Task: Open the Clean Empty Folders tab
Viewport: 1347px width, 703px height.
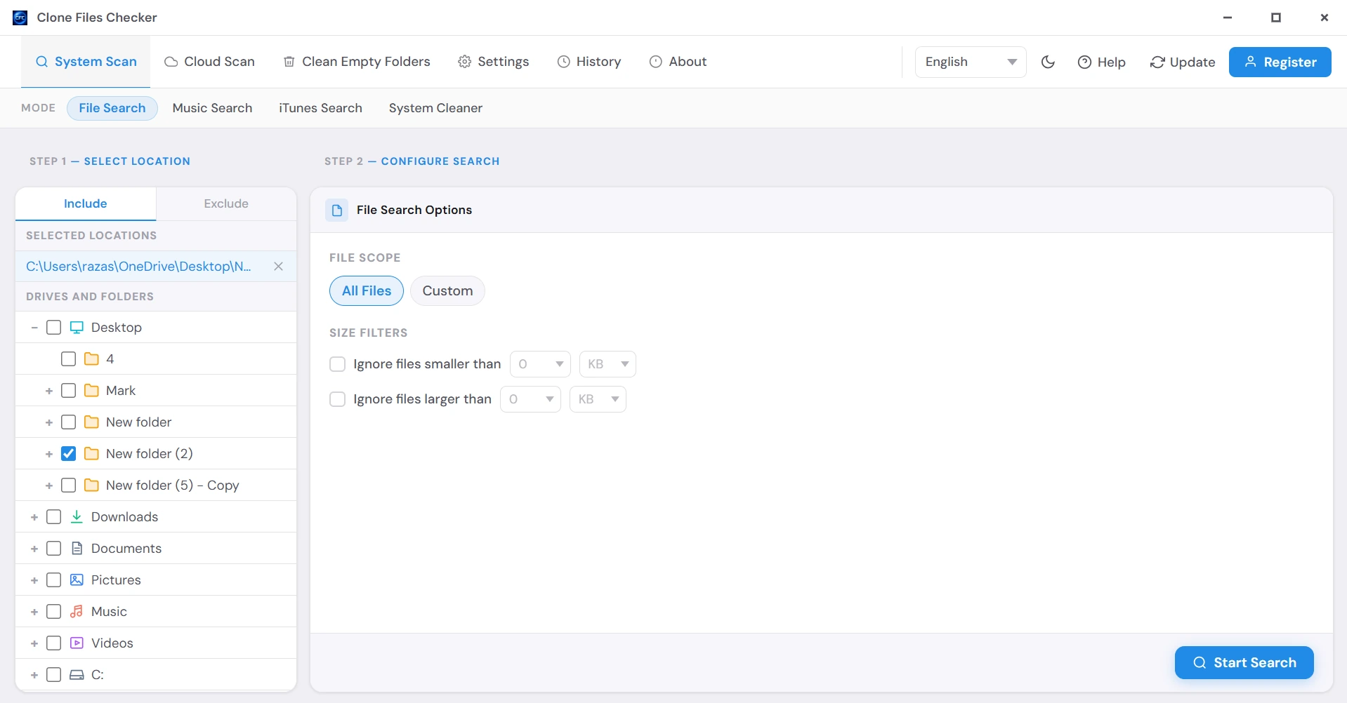Action: [356, 62]
